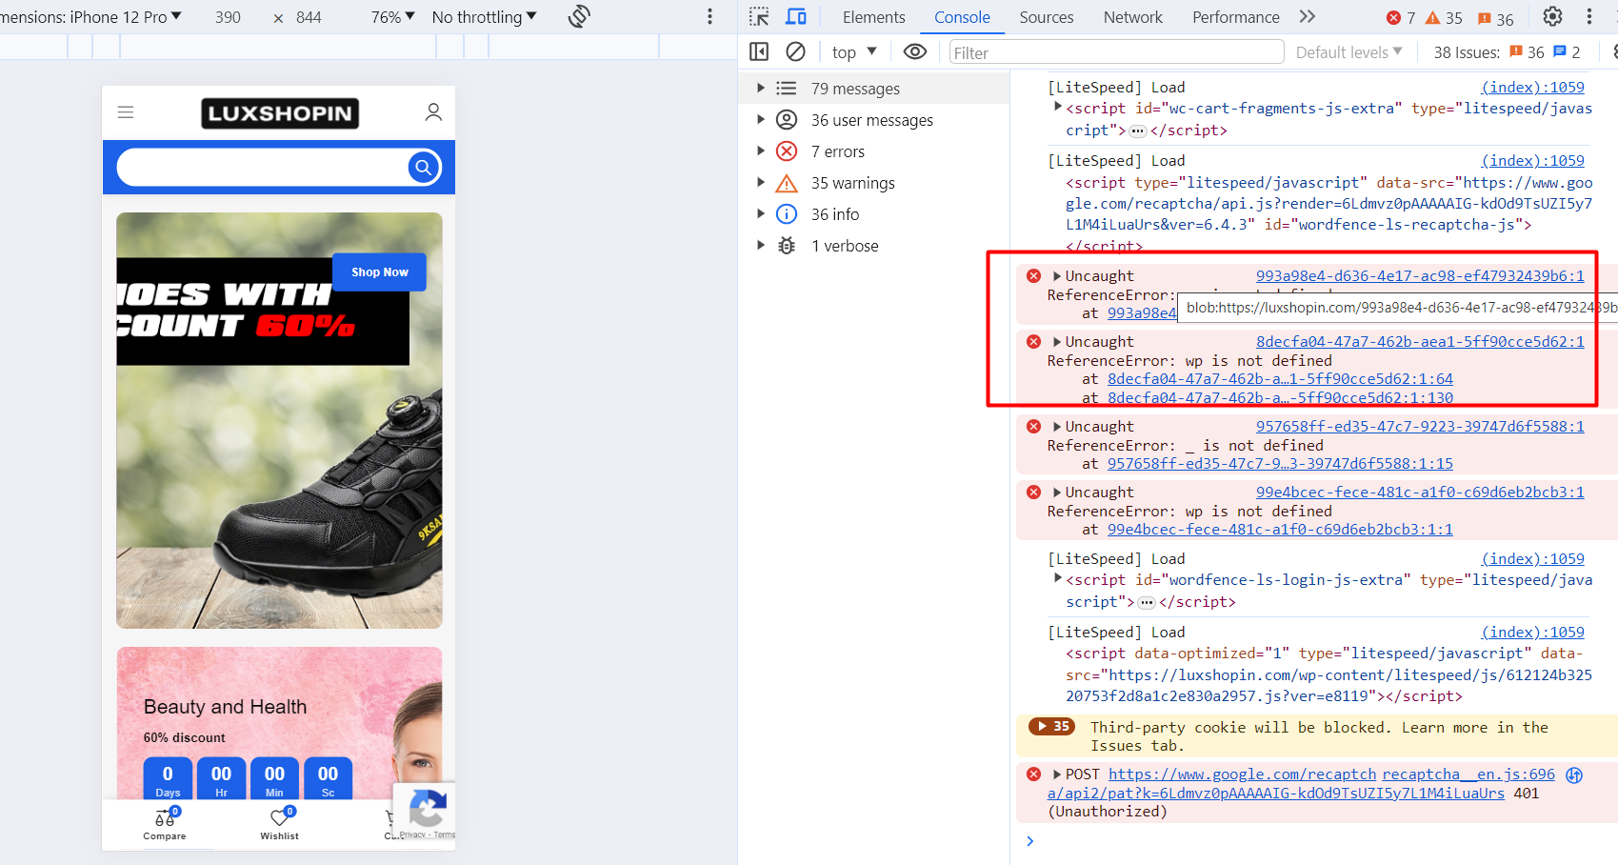Show more DevTools tabs chevron
This screenshot has height=865, width=1618.
pos(1308,16)
